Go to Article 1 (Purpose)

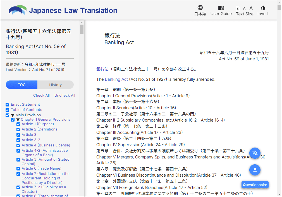click(x=38, y=124)
